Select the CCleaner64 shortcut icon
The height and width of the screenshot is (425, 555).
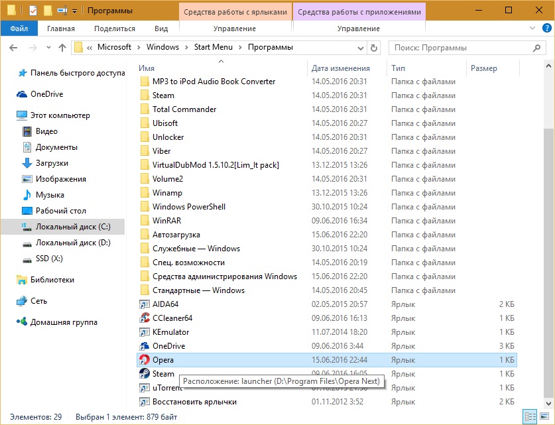click(145, 318)
